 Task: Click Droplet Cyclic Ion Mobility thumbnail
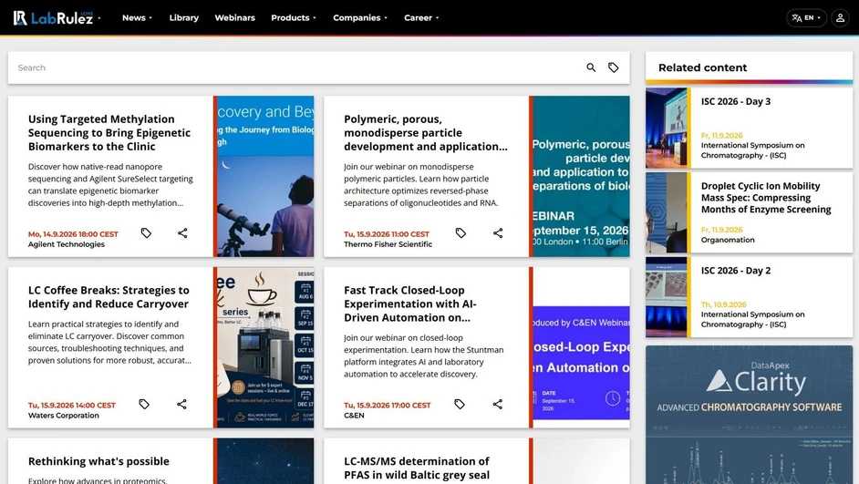[667, 213]
